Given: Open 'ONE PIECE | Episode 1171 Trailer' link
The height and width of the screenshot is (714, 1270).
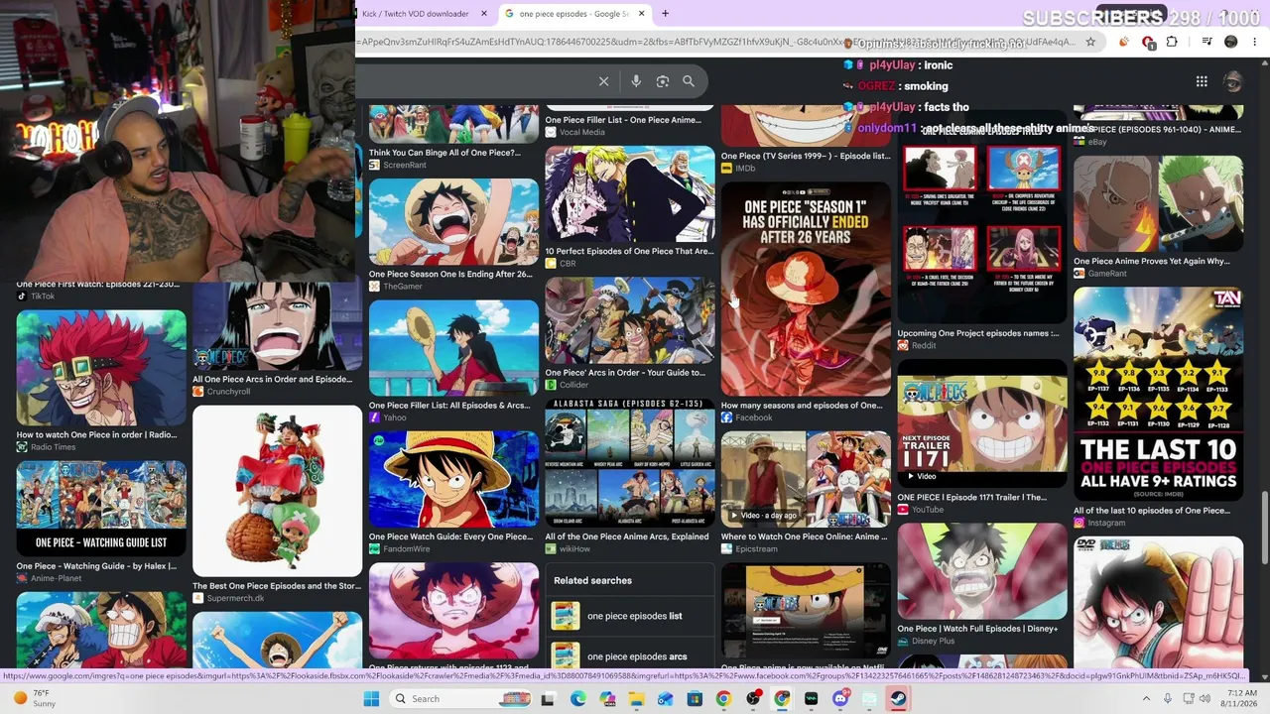Looking at the screenshot, I should click(x=972, y=497).
